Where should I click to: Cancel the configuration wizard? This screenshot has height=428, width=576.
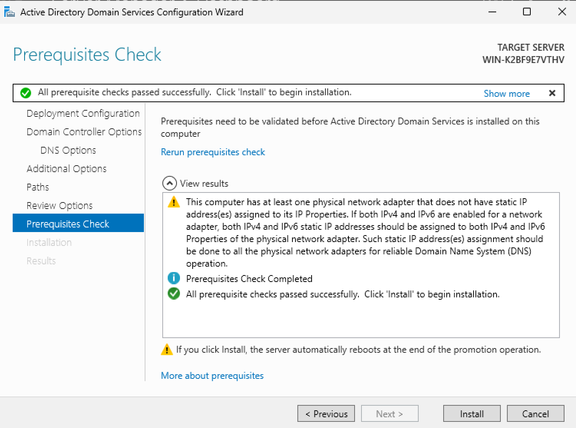(x=535, y=413)
